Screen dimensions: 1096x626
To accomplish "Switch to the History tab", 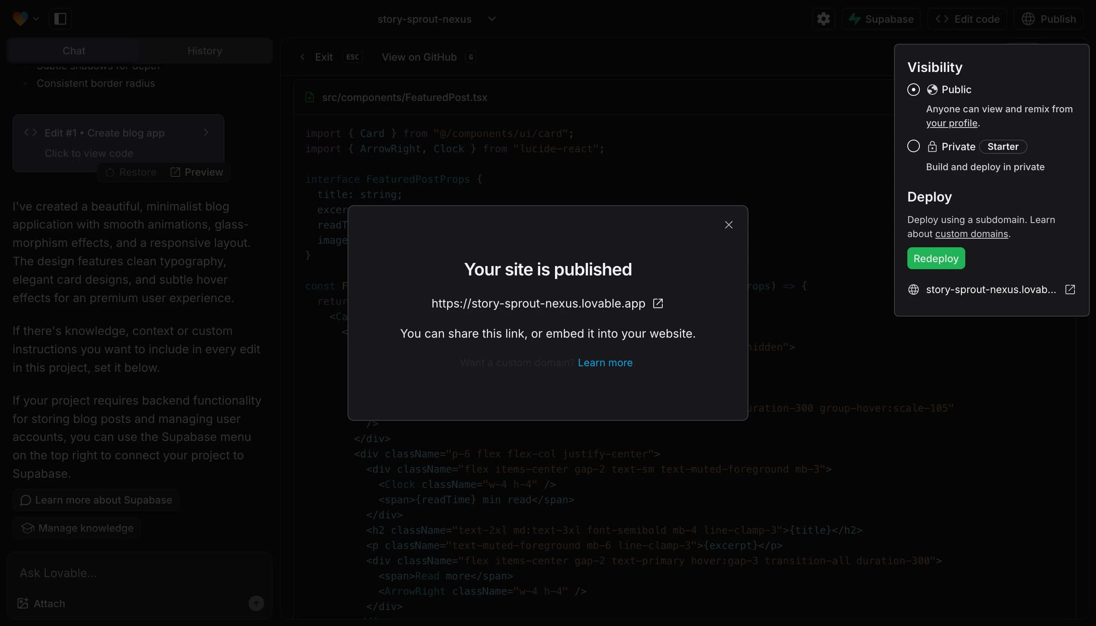I will point(205,50).
